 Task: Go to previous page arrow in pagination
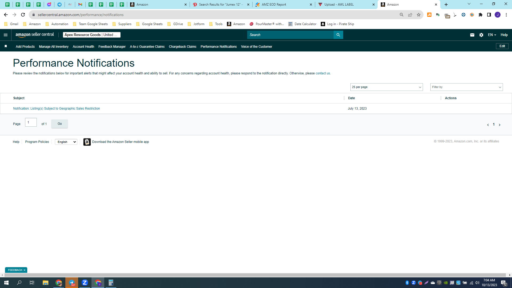point(488,125)
